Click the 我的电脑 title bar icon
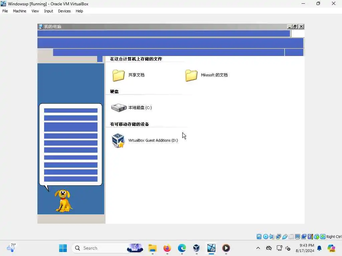The width and height of the screenshot is (342, 256). coord(40,27)
